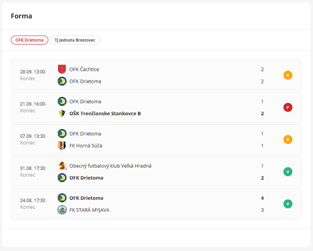313x251 pixels.
Task: Open the OFK Čachtice team link
Action: click(x=84, y=69)
